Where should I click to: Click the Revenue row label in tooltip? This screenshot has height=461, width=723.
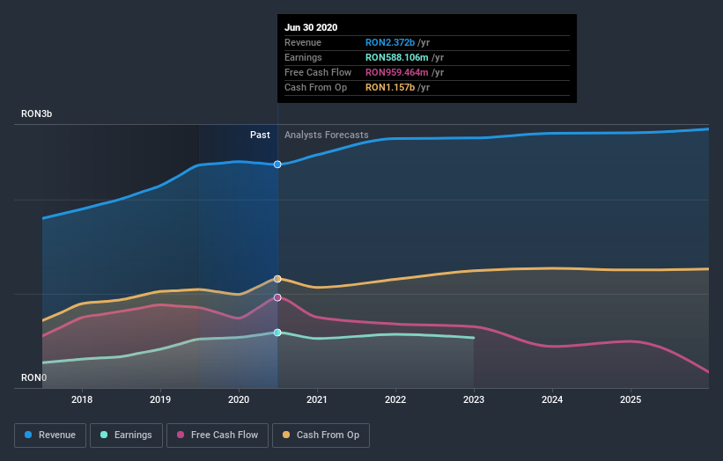click(303, 42)
